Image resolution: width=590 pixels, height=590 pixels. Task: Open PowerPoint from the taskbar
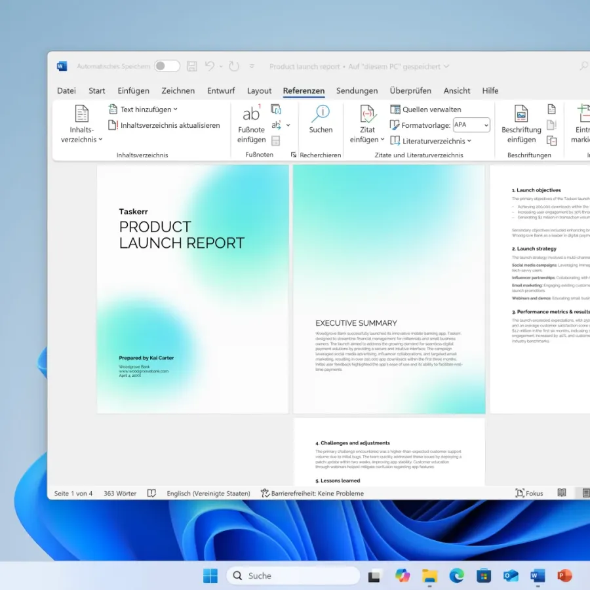click(x=564, y=576)
